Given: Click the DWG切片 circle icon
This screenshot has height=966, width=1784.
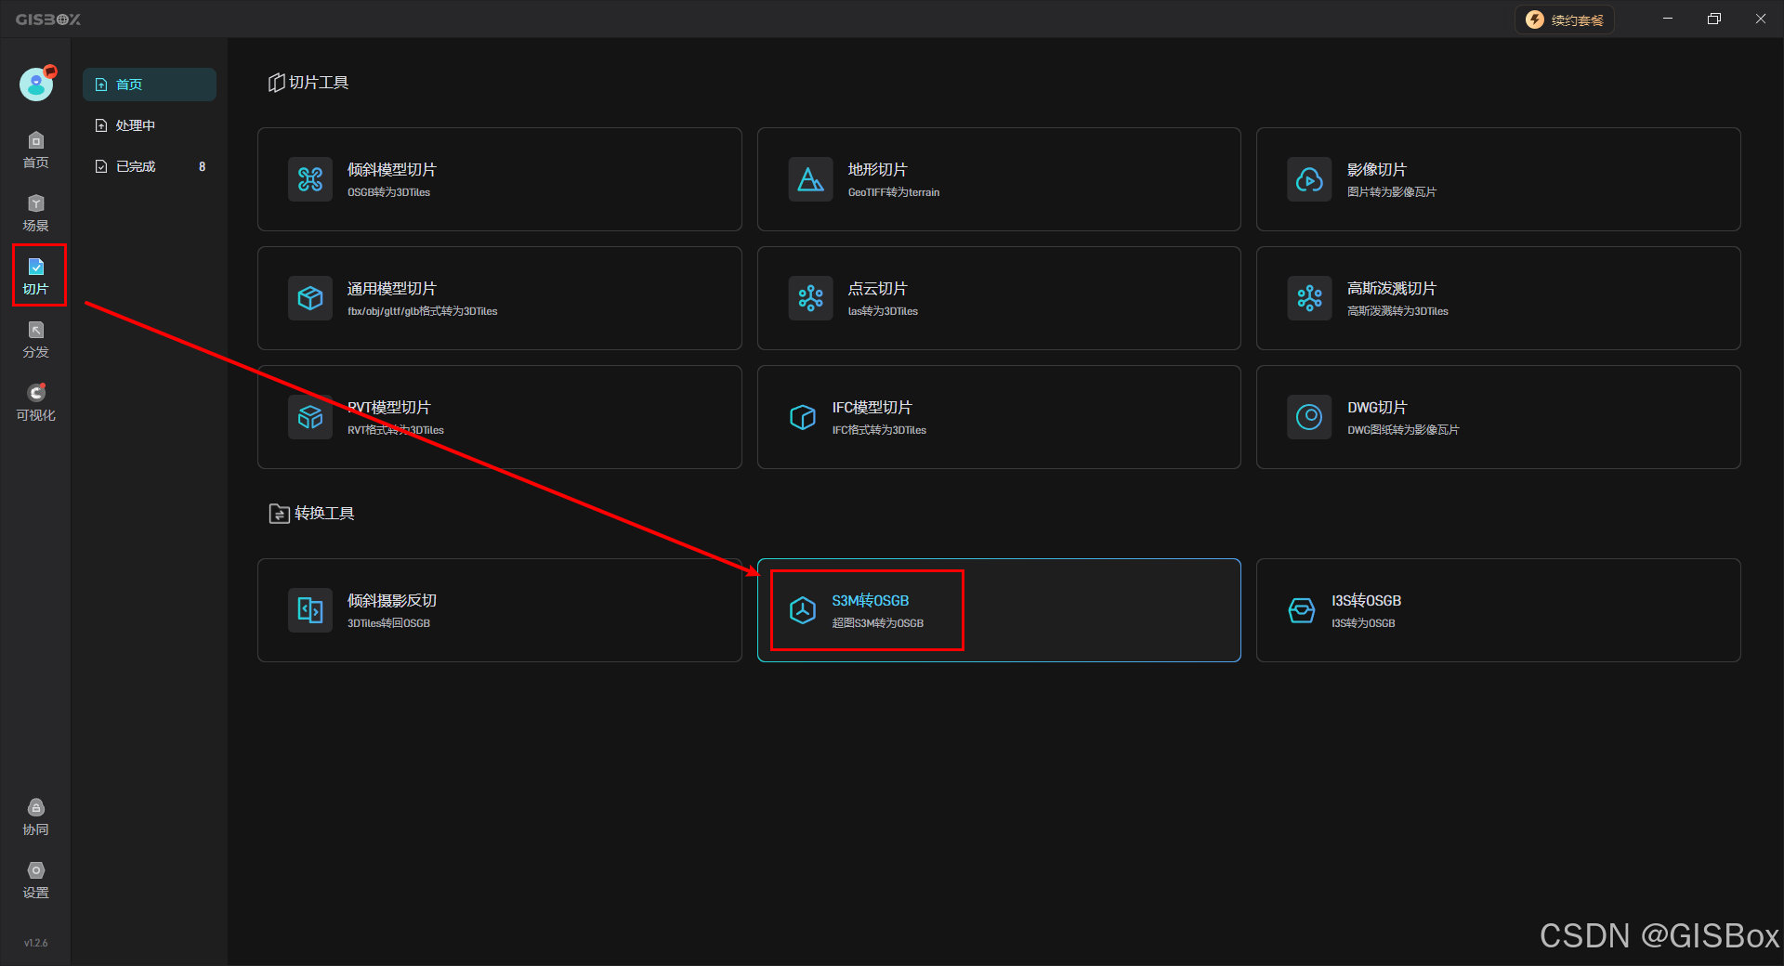Looking at the screenshot, I should (x=1309, y=417).
